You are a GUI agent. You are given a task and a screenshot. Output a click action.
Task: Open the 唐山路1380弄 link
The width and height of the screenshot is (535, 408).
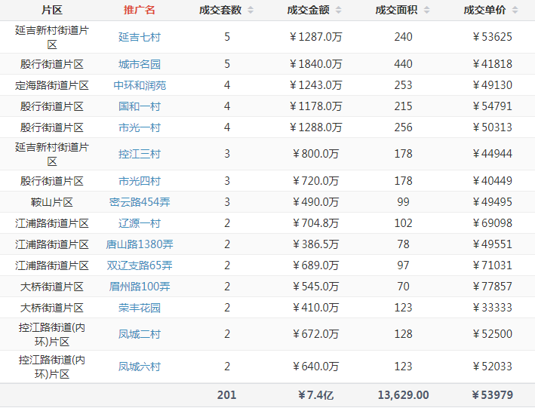(x=140, y=244)
